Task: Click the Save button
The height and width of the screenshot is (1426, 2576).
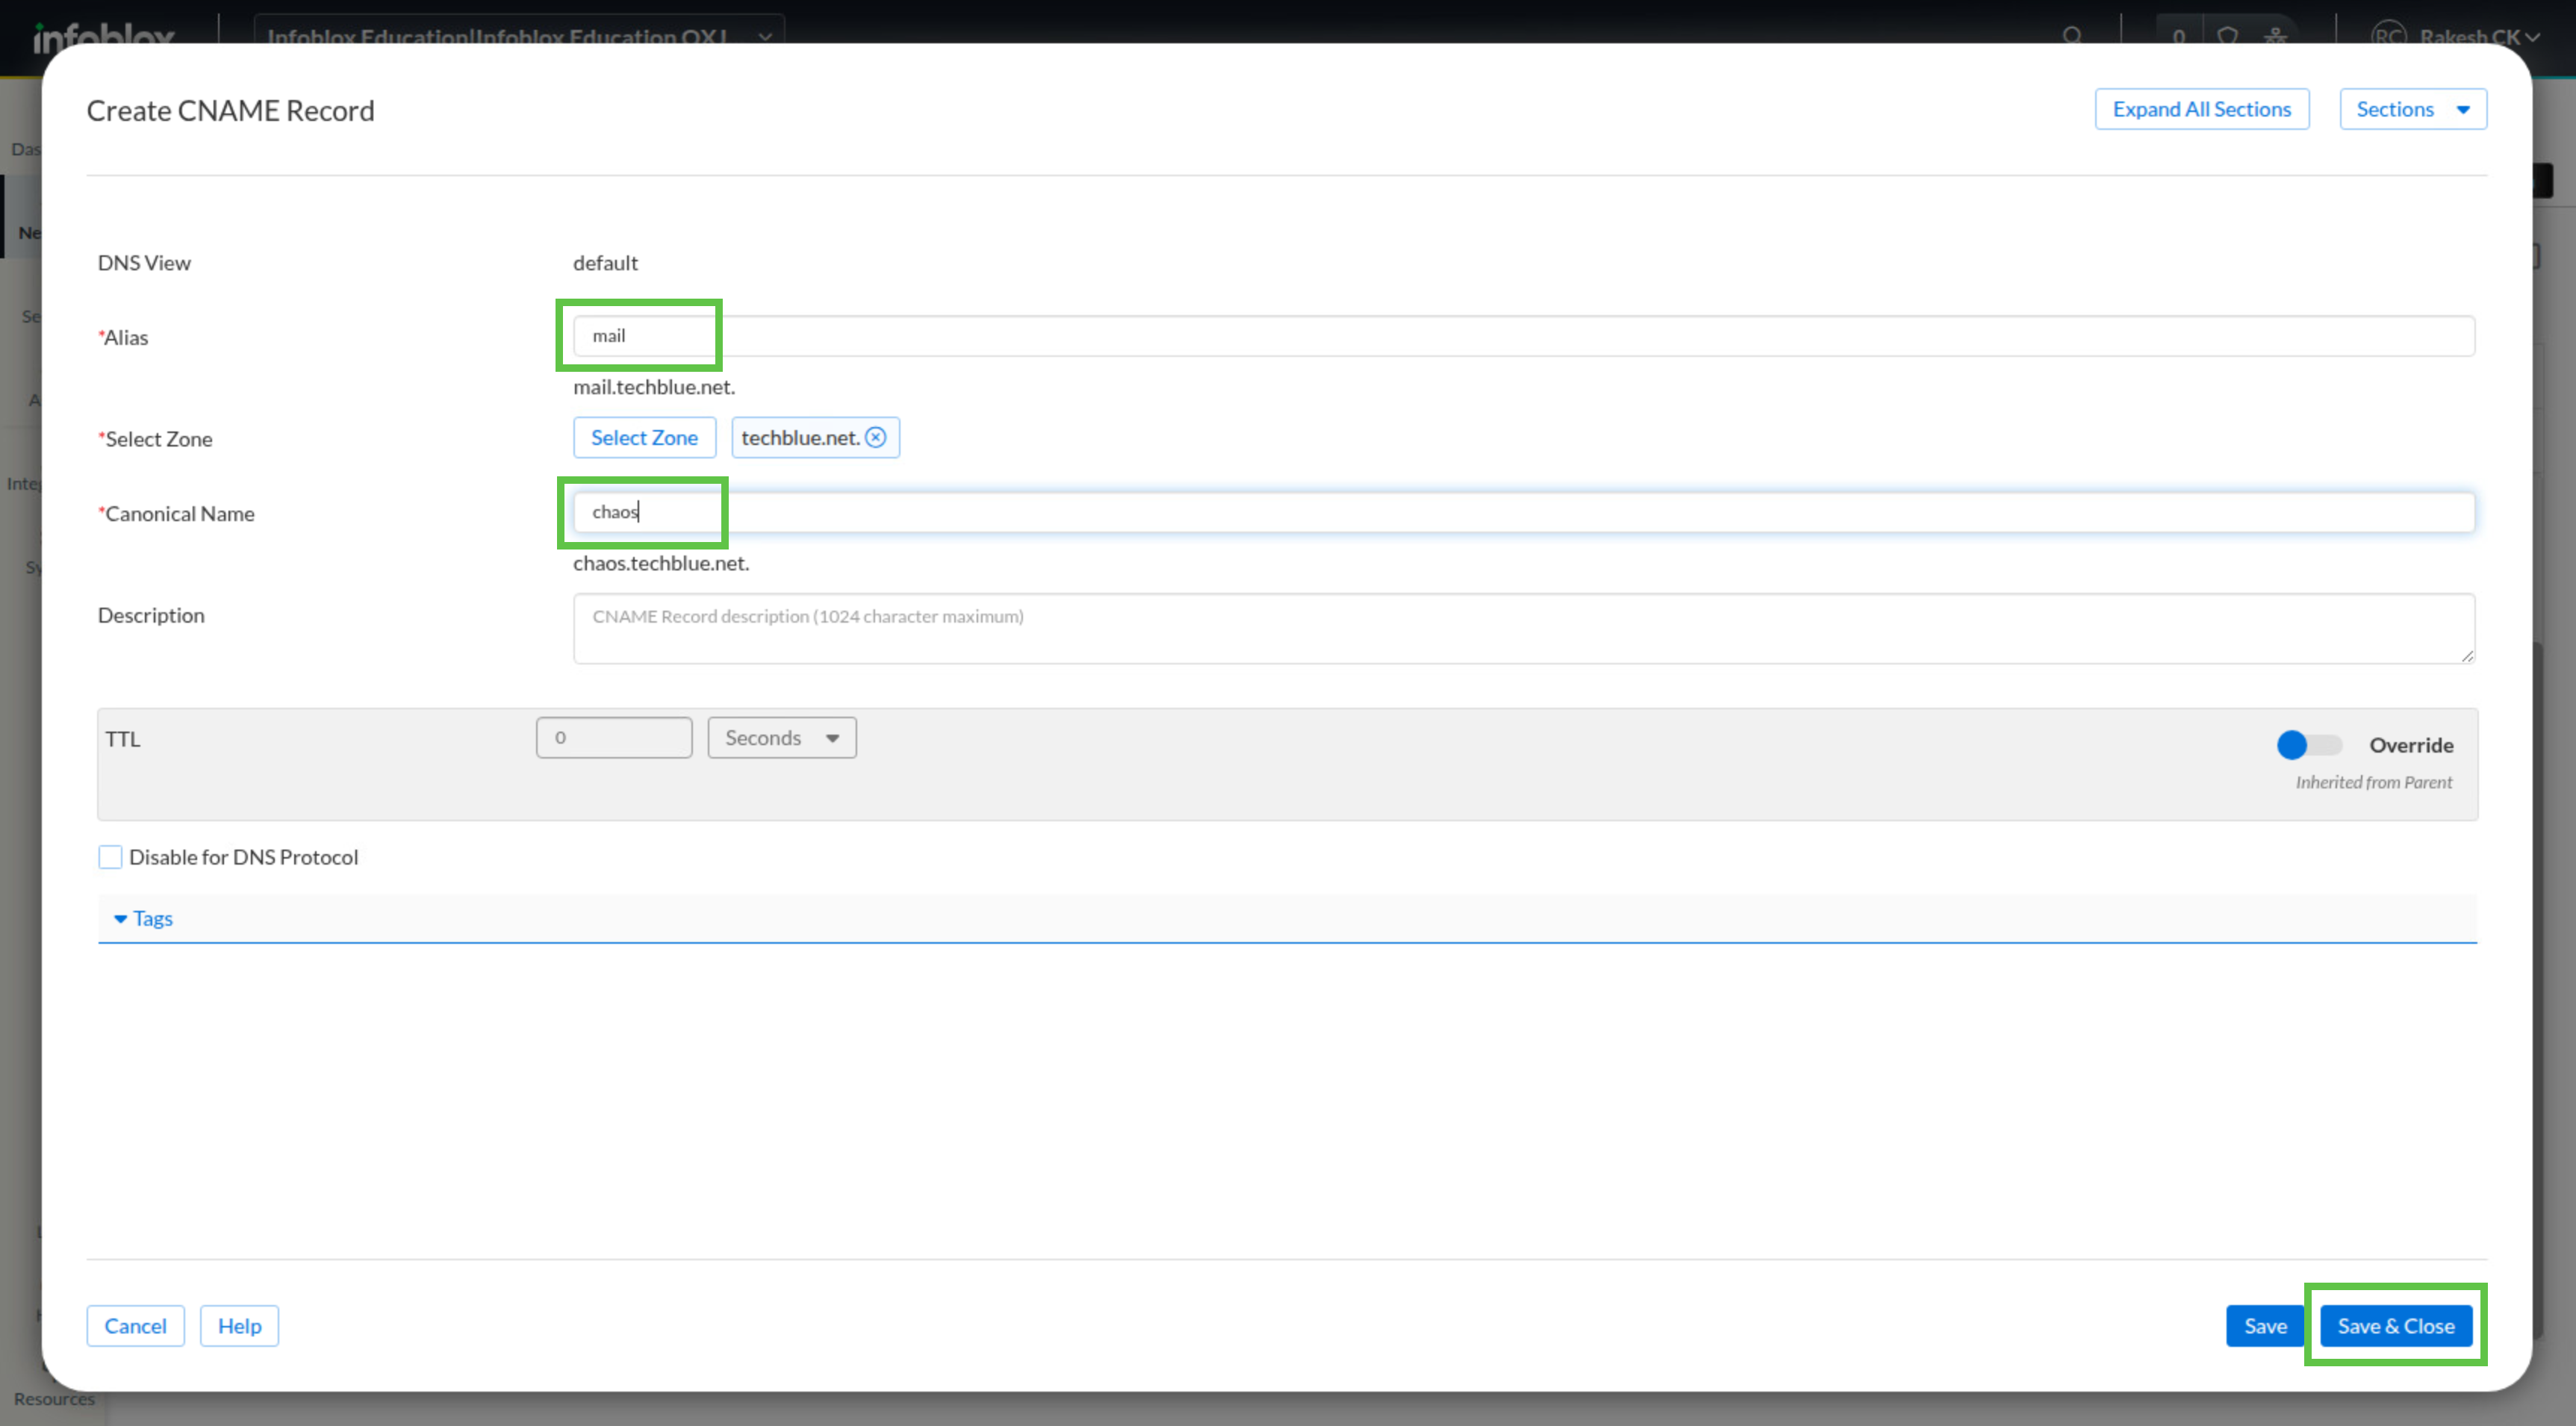Action: click(2265, 1326)
